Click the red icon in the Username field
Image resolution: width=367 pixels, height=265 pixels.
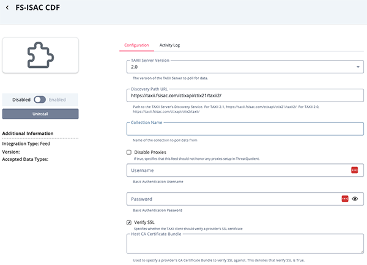(x=354, y=170)
